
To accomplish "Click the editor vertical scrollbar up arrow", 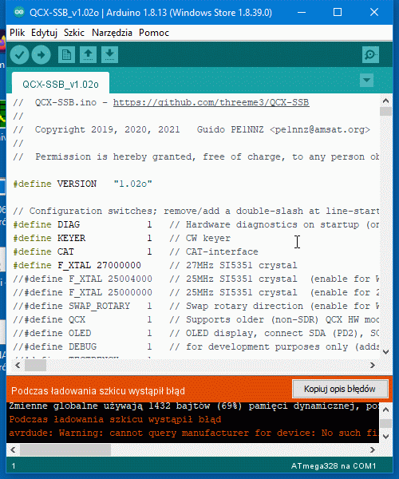I will 386,101.
